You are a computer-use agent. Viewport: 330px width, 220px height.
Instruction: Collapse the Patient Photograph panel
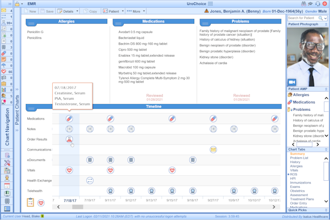[x=326, y=24]
